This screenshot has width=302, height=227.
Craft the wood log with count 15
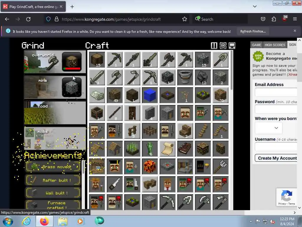(x=97, y=60)
